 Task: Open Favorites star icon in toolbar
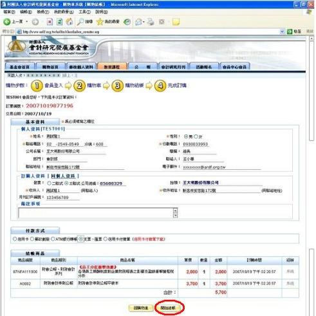[x=100, y=22]
